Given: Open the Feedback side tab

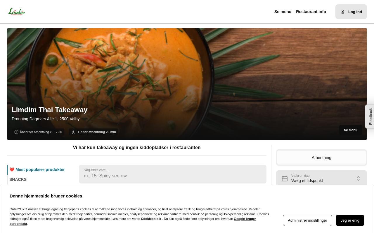Looking at the screenshot, I should click(370, 116).
